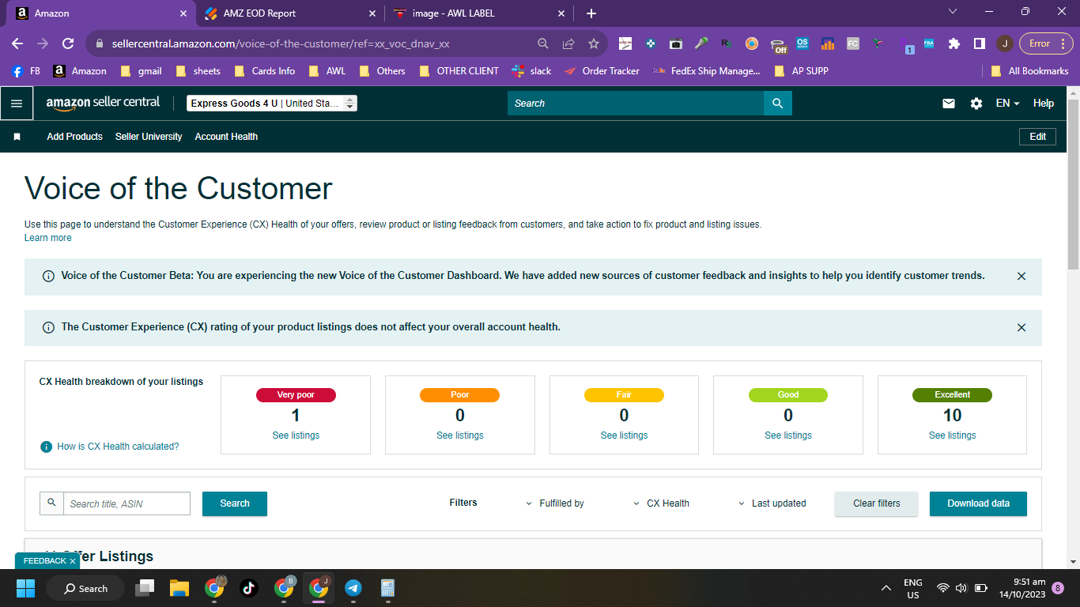Click the FBA extension icon
The image size is (1080, 607).
(929, 43)
